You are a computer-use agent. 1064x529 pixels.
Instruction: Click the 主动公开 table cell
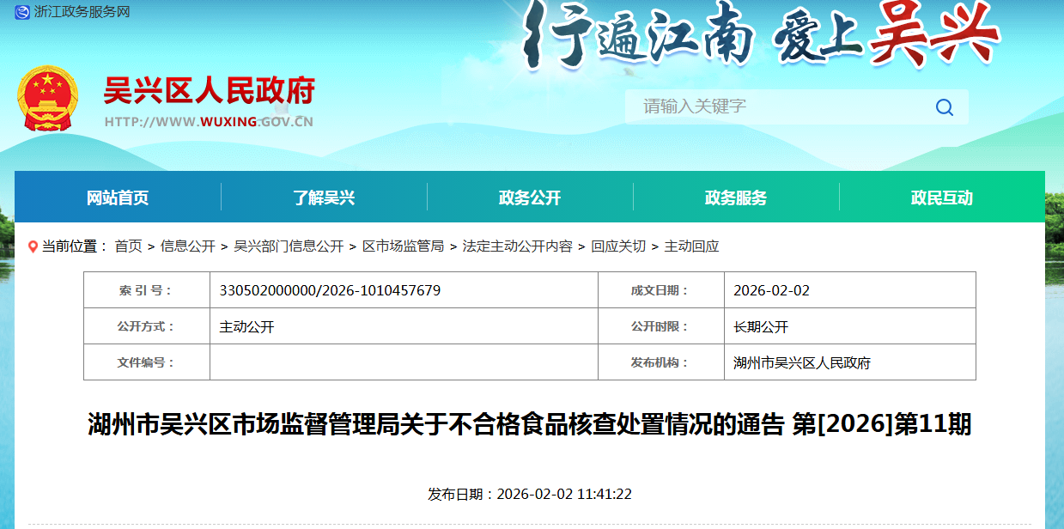tap(404, 326)
